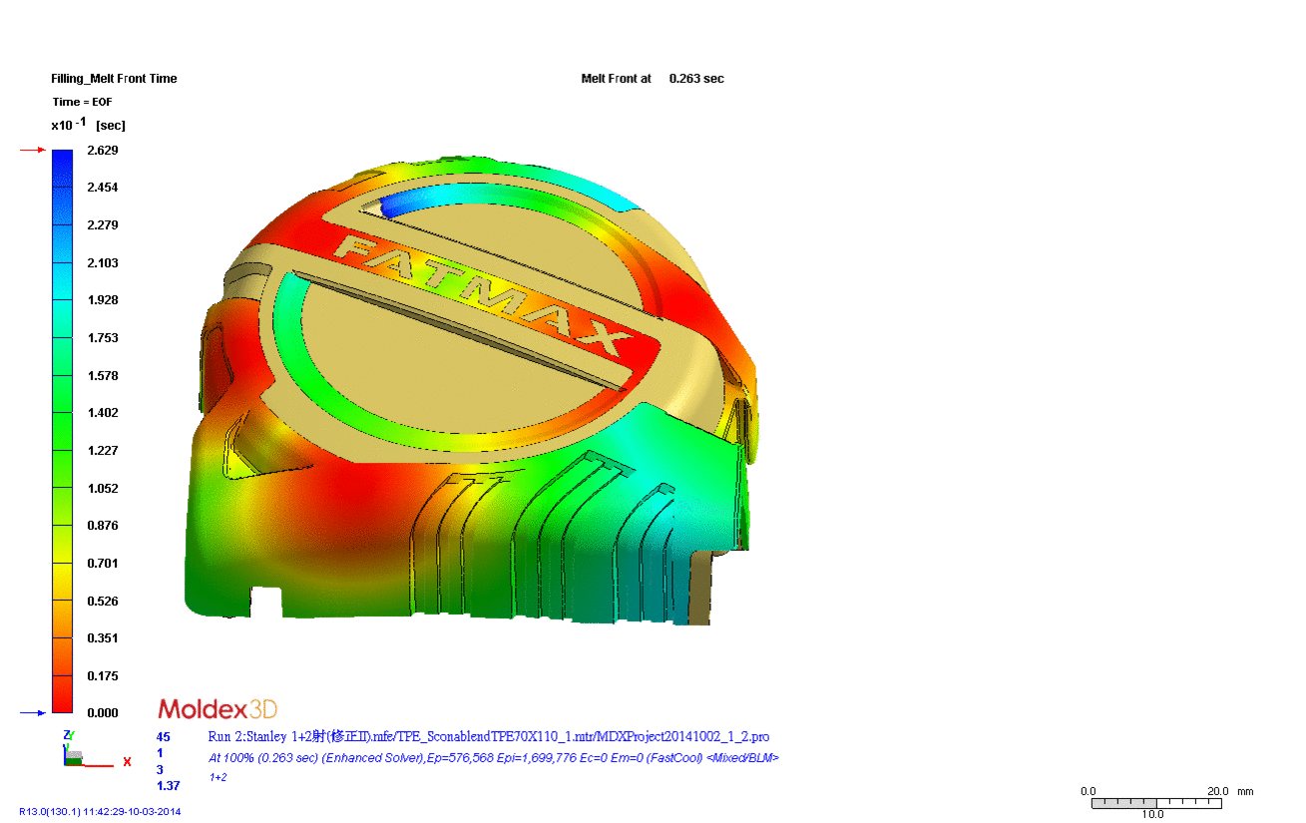The width and height of the screenshot is (1306, 823).
Task: Click the "[sec]" unit label above legend
Action: (x=110, y=126)
